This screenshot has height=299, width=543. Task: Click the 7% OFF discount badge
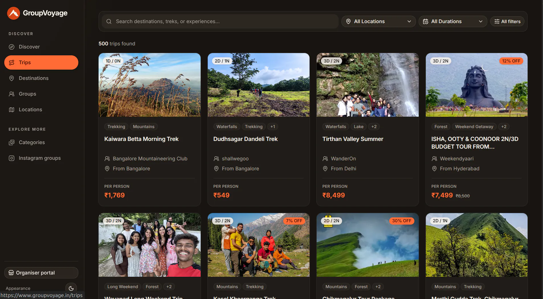pos(294,221)
